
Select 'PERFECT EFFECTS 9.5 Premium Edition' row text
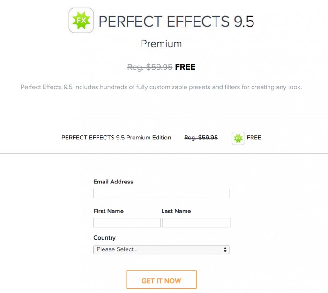[x=116, y=138]
